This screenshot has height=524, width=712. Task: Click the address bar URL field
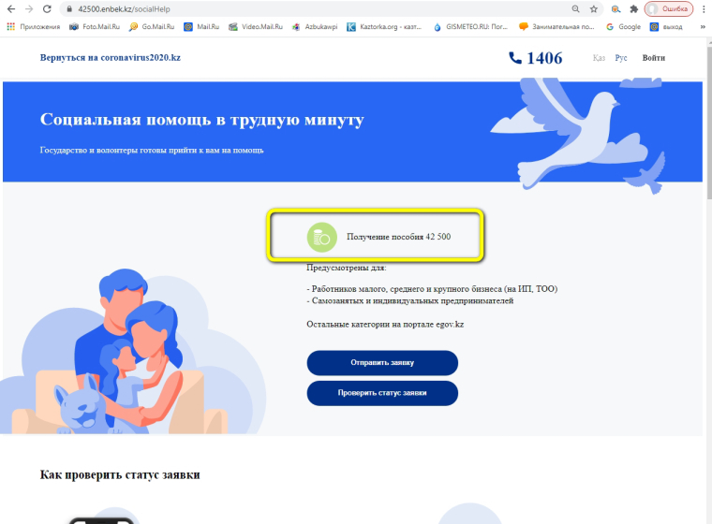[318, 9]
